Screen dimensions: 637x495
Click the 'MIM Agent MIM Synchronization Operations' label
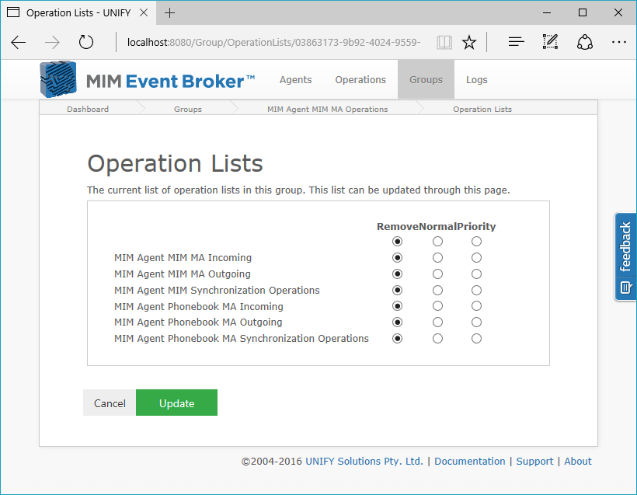tap(217, 290)
